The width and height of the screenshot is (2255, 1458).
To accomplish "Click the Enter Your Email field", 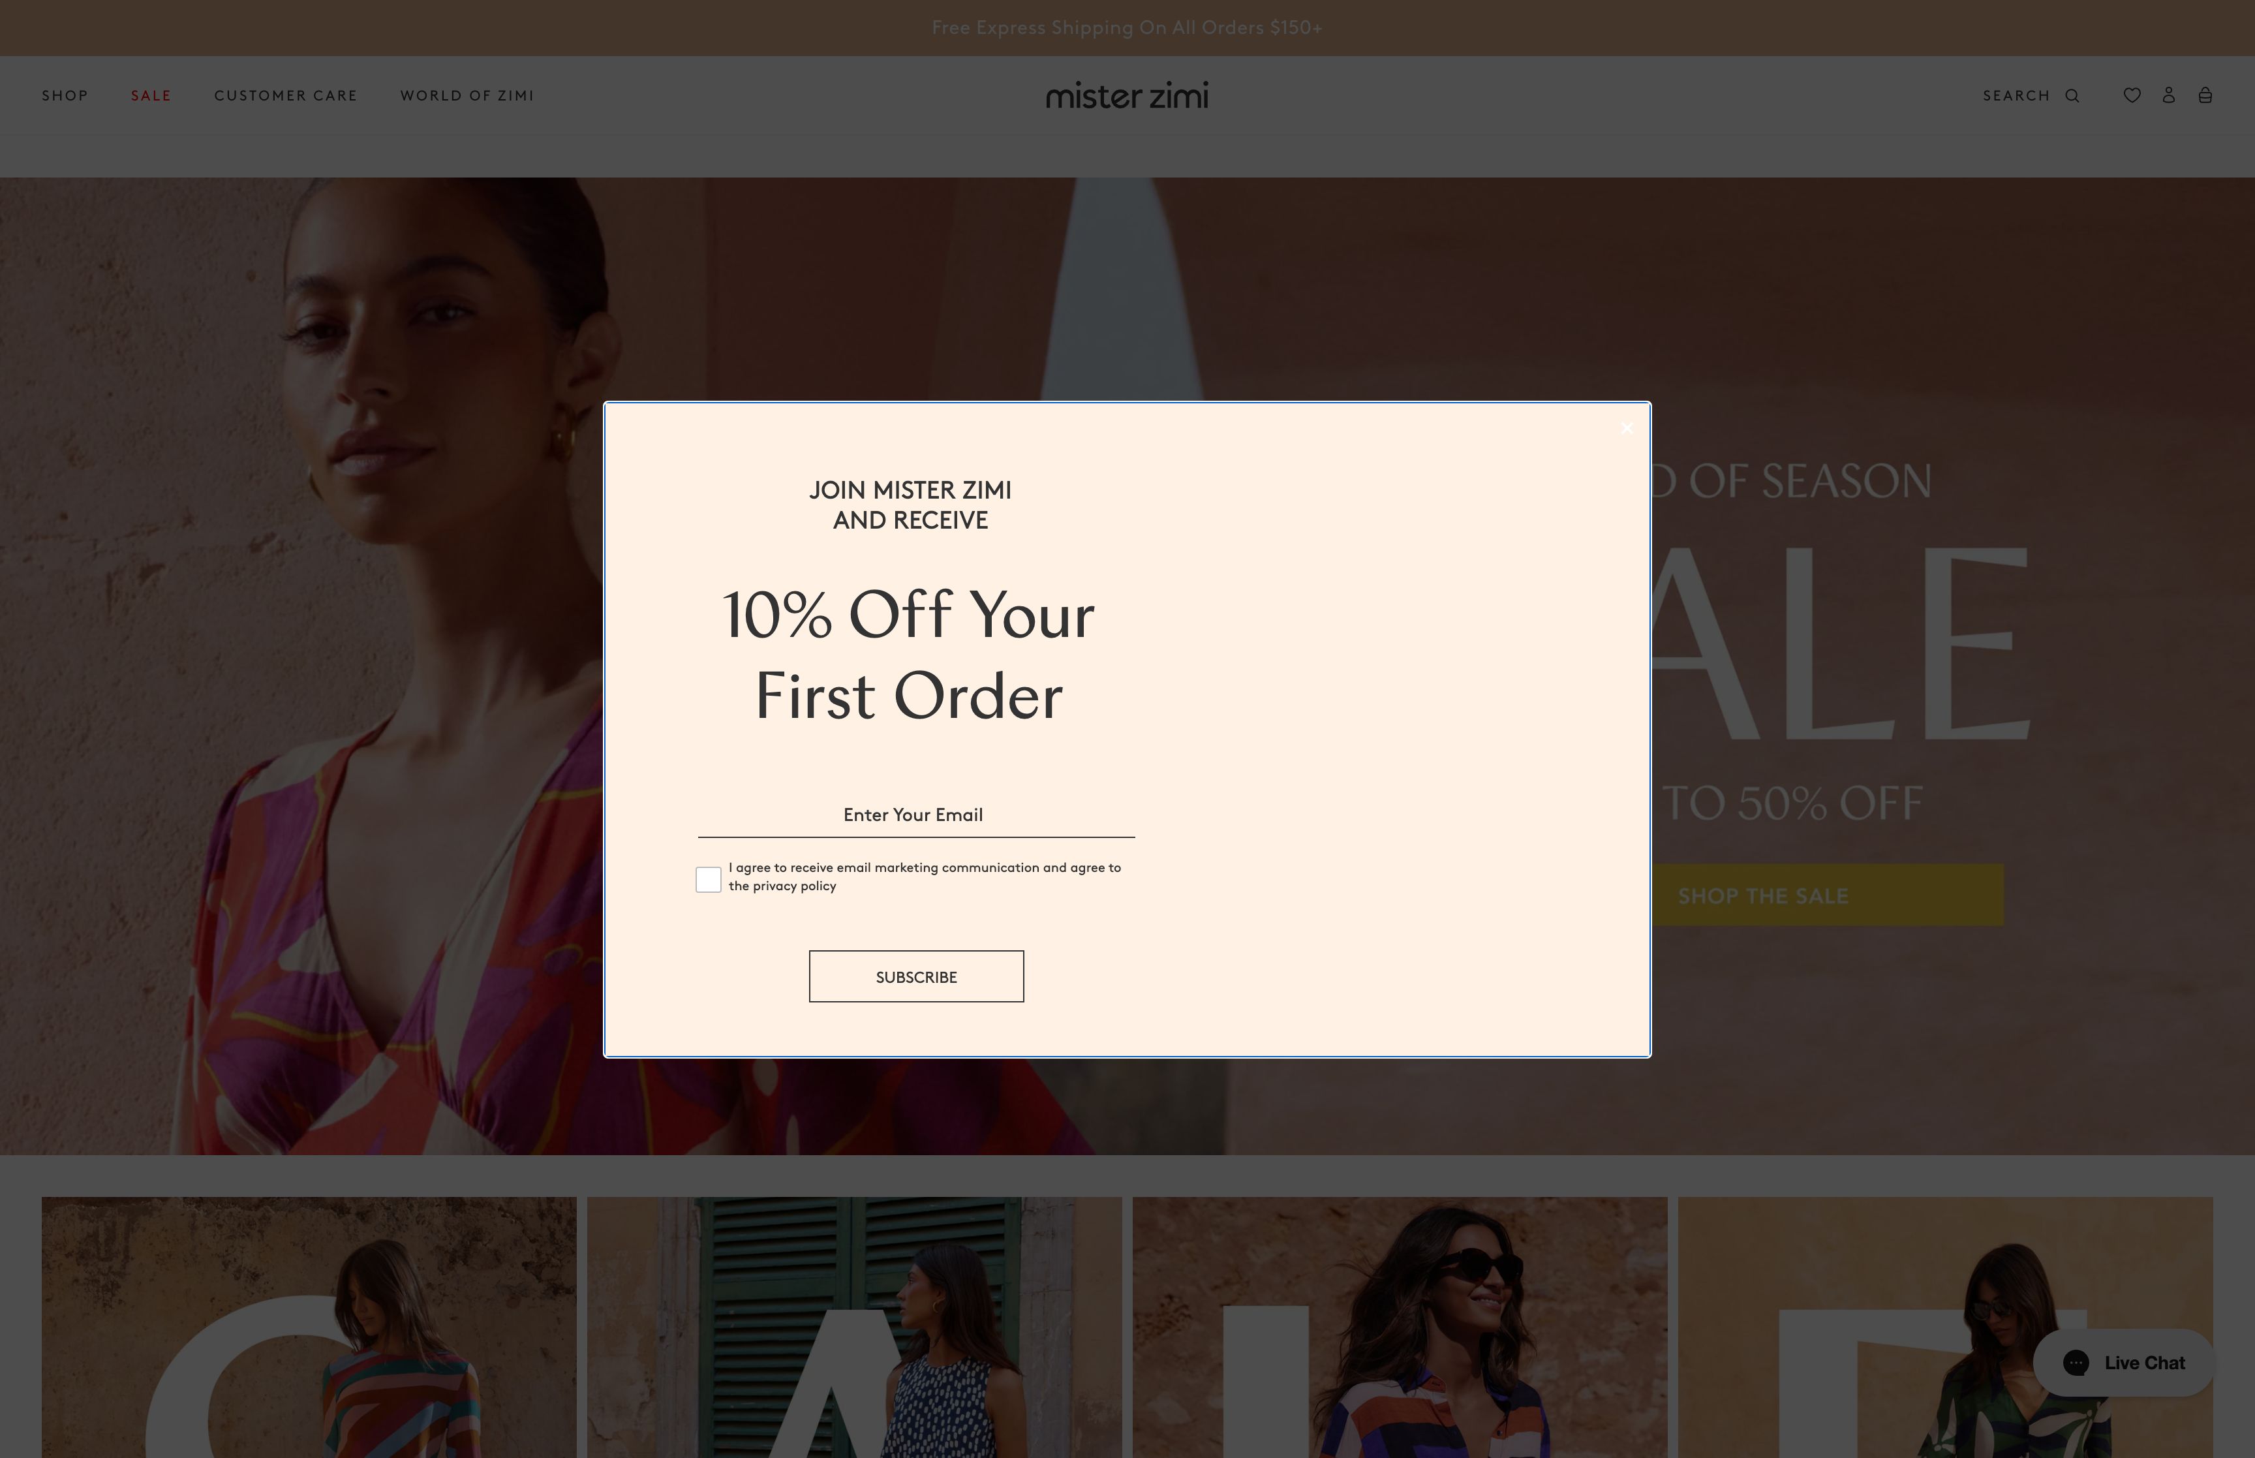I will click(x=916, y=815).
